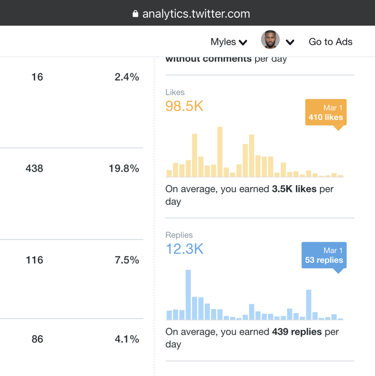
Task: Click the 98.5K likes total
Action: (x=184, y=106)
